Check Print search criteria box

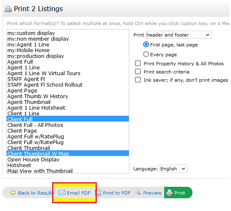[138, 71]
